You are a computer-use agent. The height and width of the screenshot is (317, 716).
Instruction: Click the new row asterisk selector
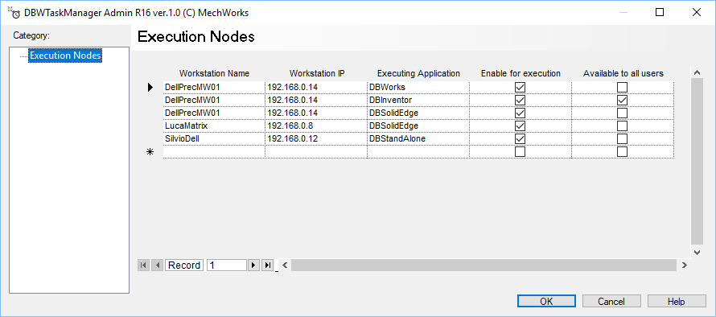(x=150, y=152)
